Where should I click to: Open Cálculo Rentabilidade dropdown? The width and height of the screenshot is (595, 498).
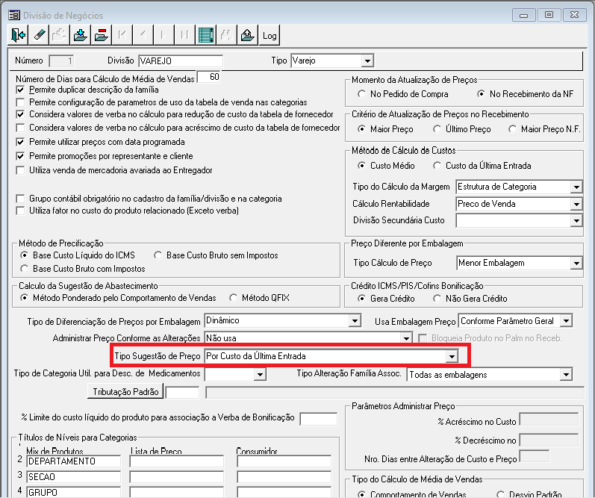[x=576, y=205]
